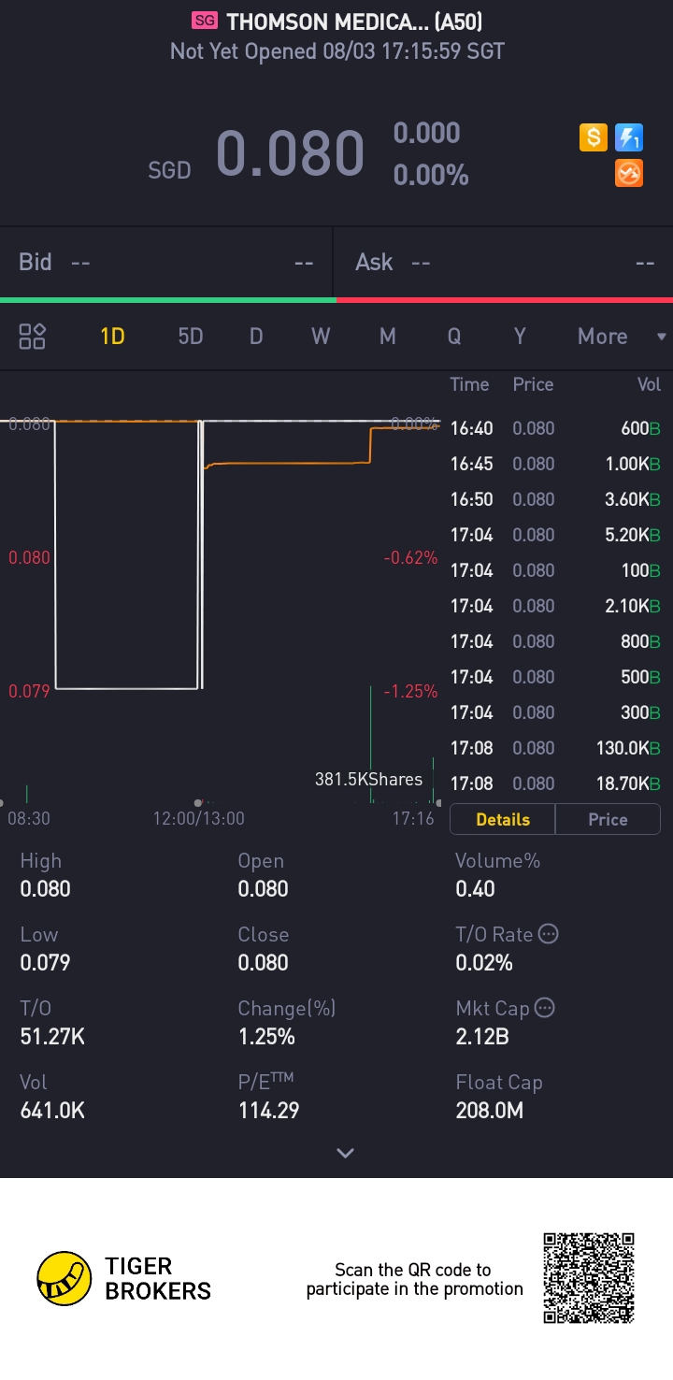Tap the Bid price area
Screen dimensions: 673x1380
pos(166,263)
